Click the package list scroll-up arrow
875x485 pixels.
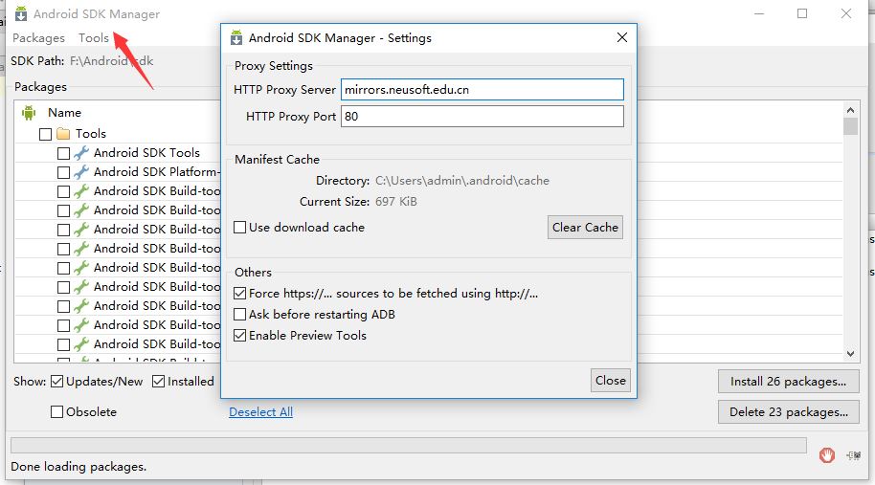[850, 110]
